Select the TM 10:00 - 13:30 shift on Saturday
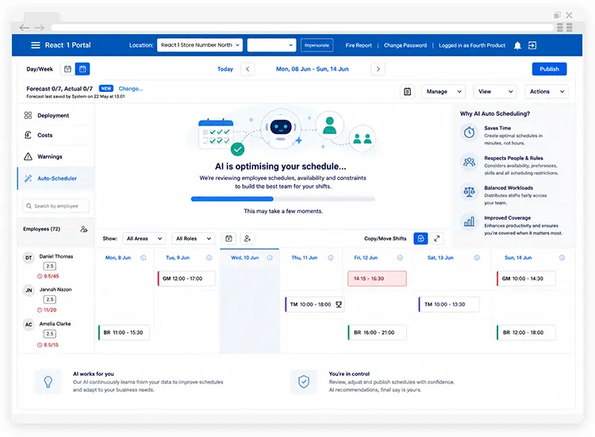 448,305
